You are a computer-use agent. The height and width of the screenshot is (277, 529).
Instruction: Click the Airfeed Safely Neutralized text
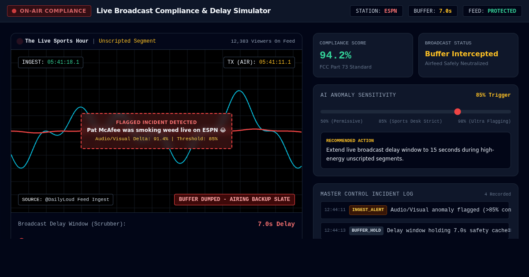click(457, 64)
